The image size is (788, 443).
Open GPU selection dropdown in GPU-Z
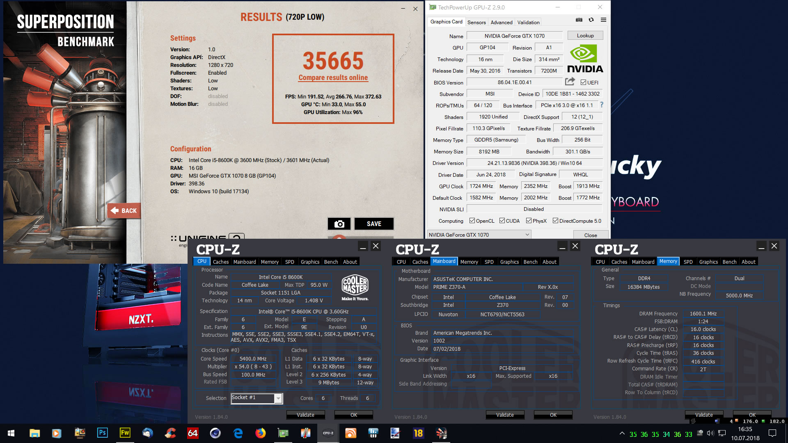click(527, 235)
